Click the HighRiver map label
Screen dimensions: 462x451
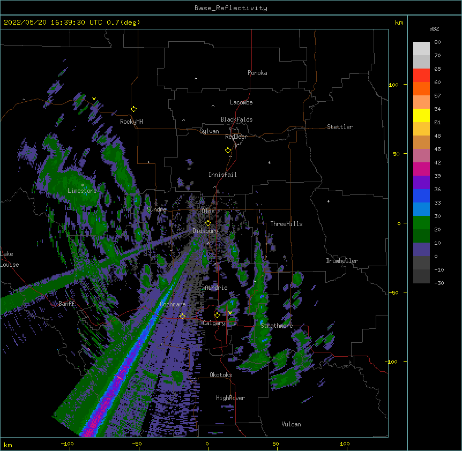(x=230, y=398)
